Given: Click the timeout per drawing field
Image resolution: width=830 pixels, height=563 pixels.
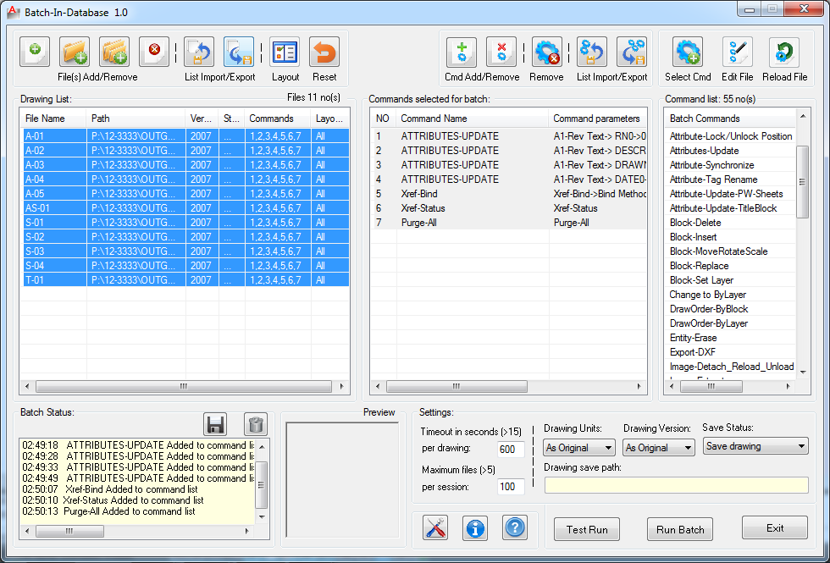Looking at the screenshot, I should [x=511, y=450].
